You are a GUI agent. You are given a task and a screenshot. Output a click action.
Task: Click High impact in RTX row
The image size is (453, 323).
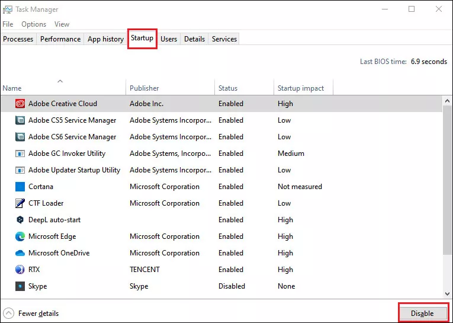[x=285, y=270]
